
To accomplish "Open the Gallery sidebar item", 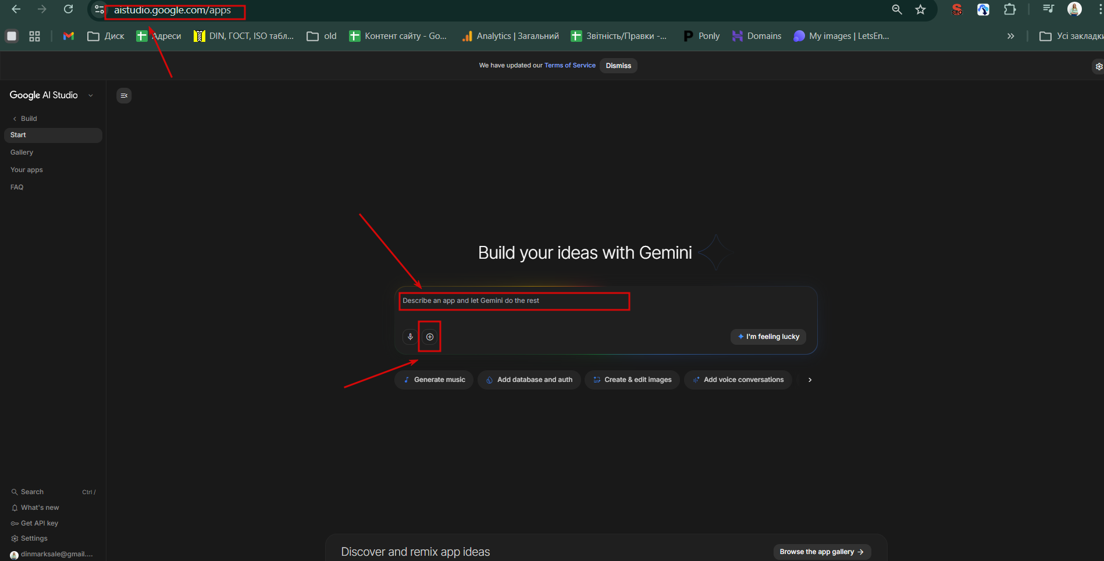I will pyautogui.click(x=53, y=152).
